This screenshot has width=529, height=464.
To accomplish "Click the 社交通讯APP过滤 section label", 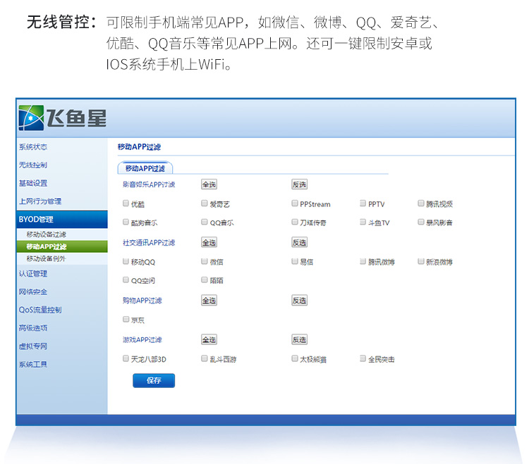I will point(149,243).
